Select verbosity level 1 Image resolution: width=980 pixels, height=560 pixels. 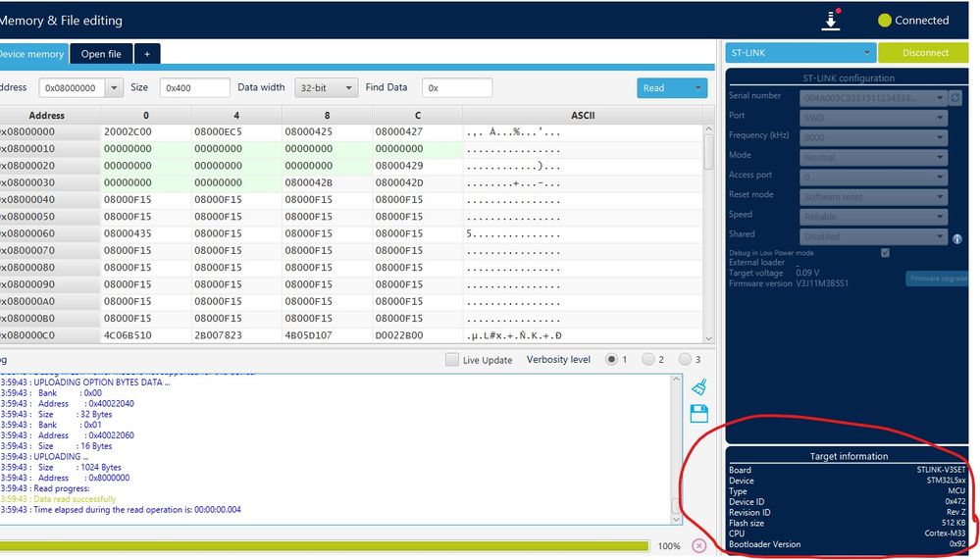pyautogui.click(x=611, y=359)
